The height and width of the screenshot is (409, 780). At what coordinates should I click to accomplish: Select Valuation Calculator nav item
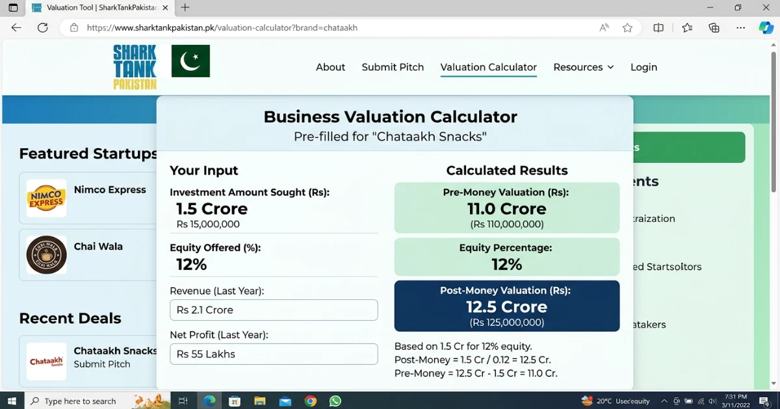pyautogui.click(x=489, y=68)
